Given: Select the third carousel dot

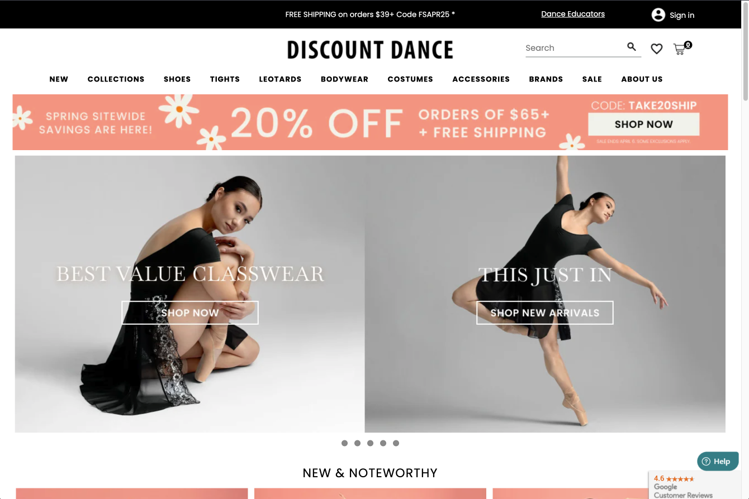Looking at the screenshot, I should pyautogui.click(x=370, y=443).
